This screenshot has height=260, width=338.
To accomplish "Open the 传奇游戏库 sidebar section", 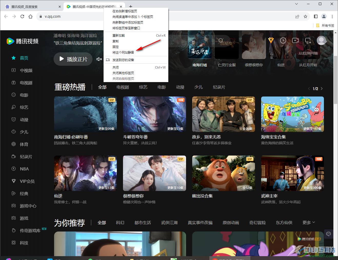I will (29, 230).
